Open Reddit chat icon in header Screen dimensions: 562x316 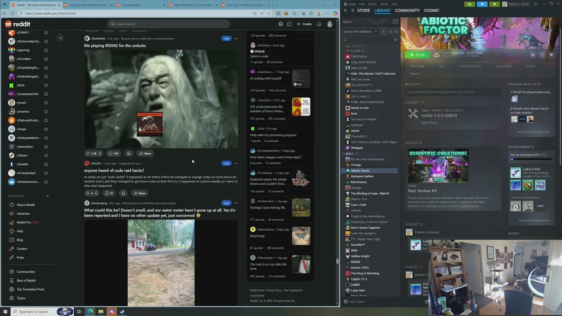(289, 24)
